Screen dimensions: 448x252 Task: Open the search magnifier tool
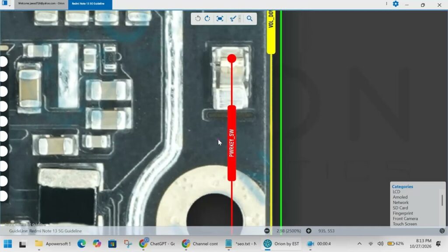click(x=249, y=18)
